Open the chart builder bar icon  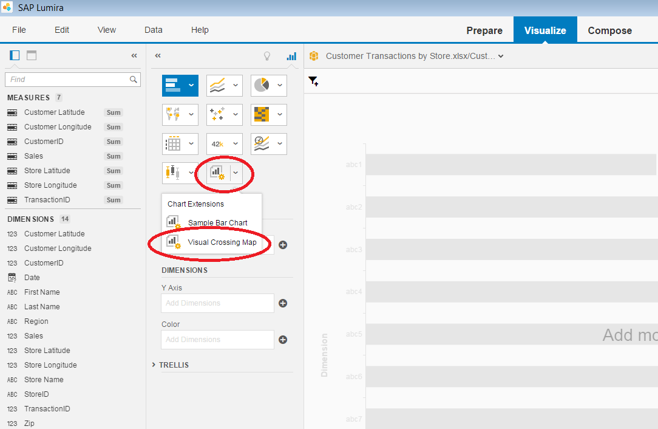click(291, 56)
